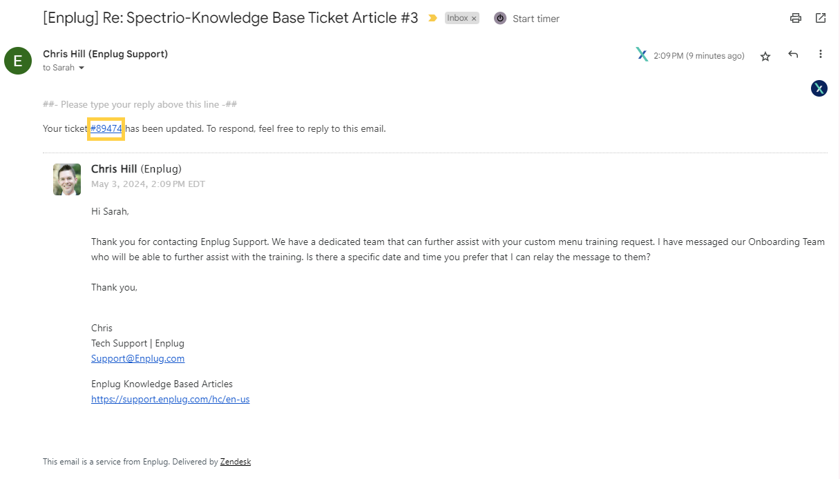The image size is (840, 479).
Task: Click the Start timer power icon
Action: [500, 19]
